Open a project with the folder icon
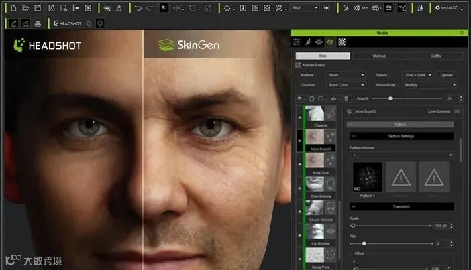471x270 pixels. pyautogui.click(x=25, y=8)
